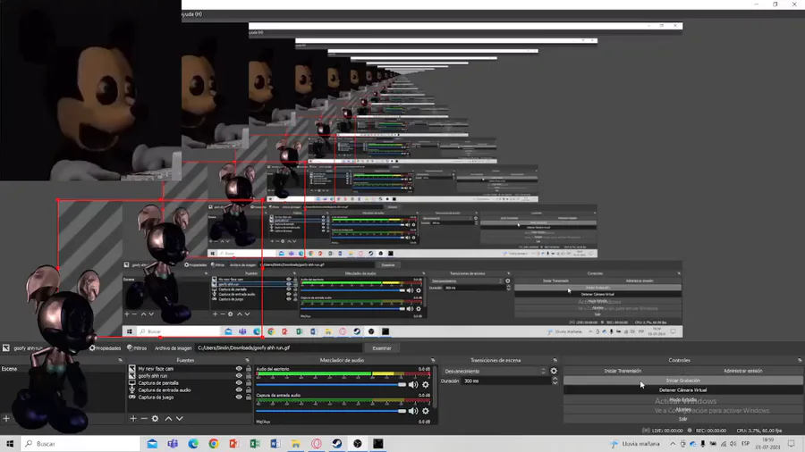The width and height of the screenshot is (805, 452).
Task: Click Administrar emisión button
Action: tap(743, 371)
